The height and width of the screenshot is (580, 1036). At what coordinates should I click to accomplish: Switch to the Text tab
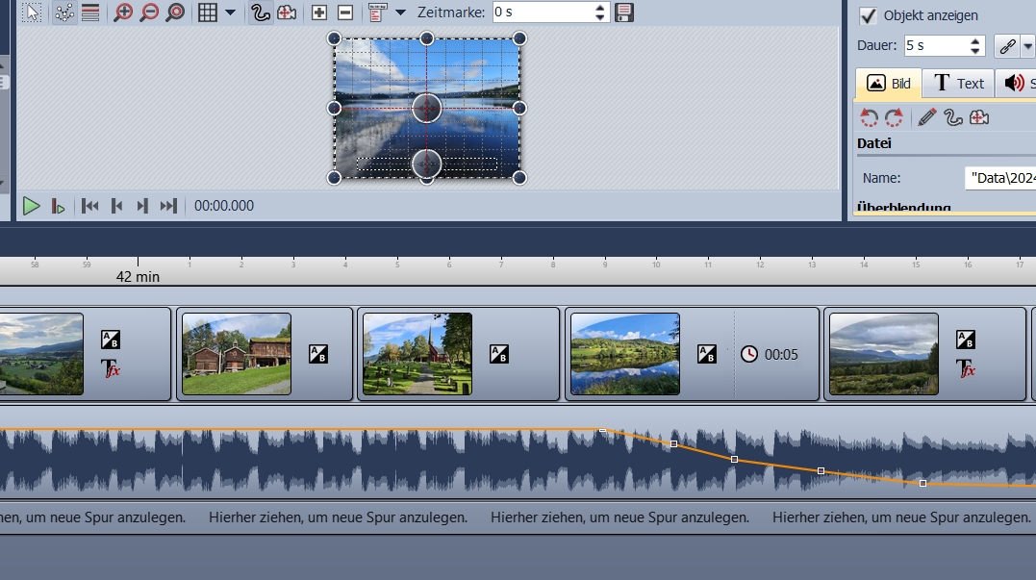(x=958, y=84)
